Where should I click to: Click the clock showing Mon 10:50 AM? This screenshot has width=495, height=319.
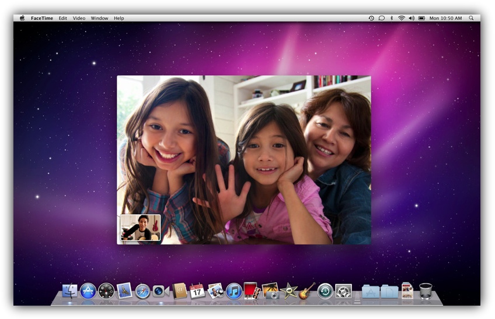click(x=445, y=18)
